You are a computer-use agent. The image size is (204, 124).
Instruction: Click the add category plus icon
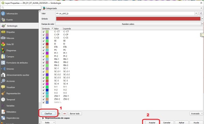(59, 113)
